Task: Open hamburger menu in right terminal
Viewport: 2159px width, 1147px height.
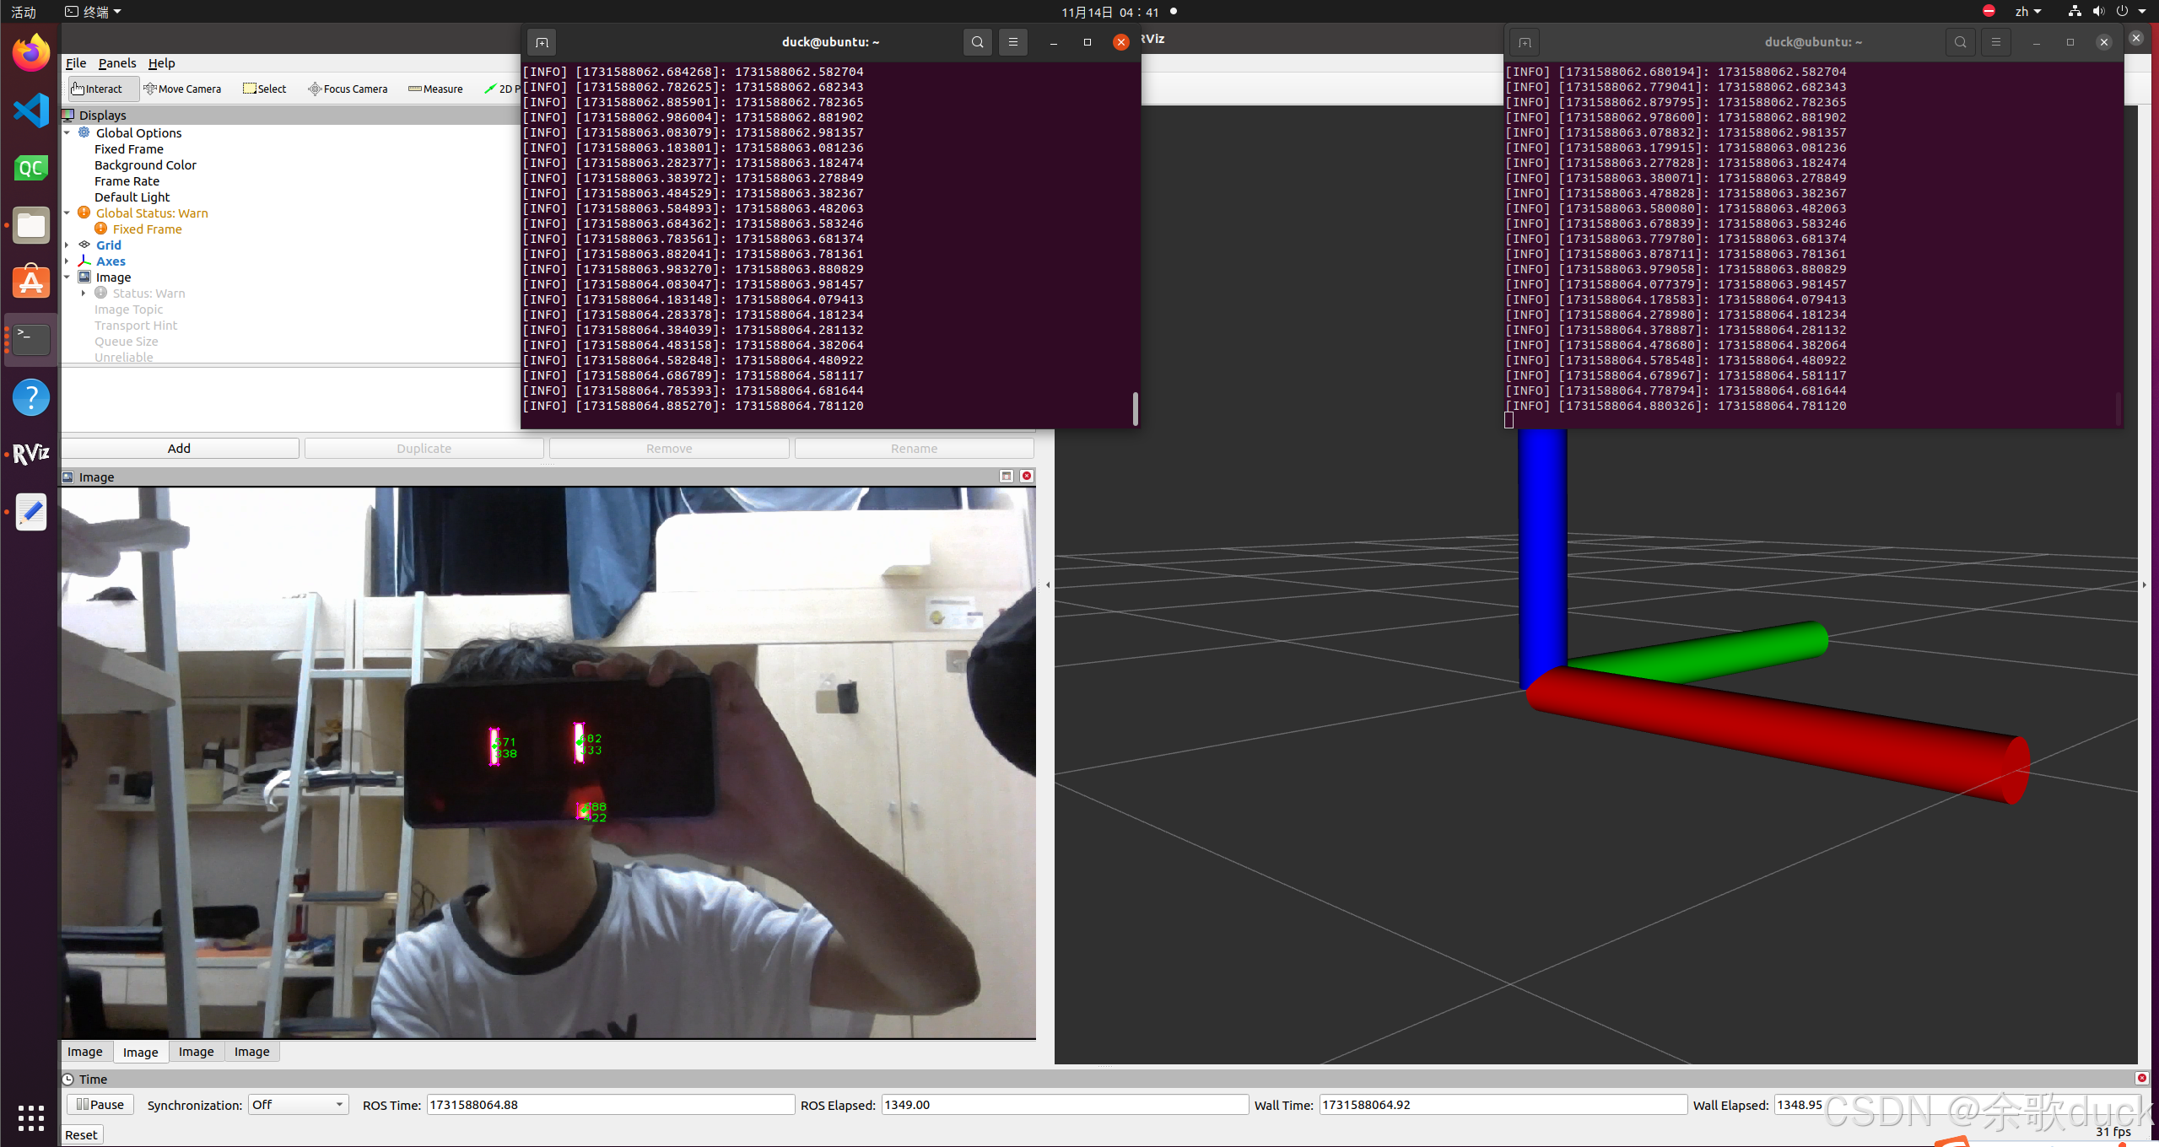Action: (x=1995, y=42)
